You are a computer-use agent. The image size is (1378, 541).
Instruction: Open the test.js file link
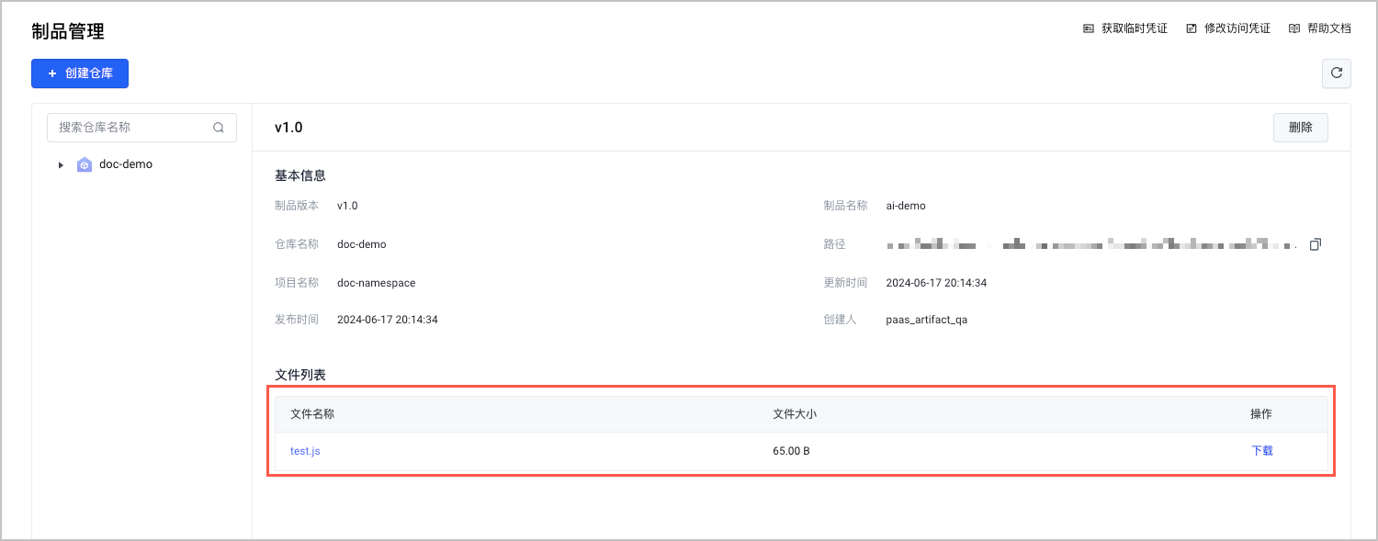pyautogui.click(x=305, y=451)
